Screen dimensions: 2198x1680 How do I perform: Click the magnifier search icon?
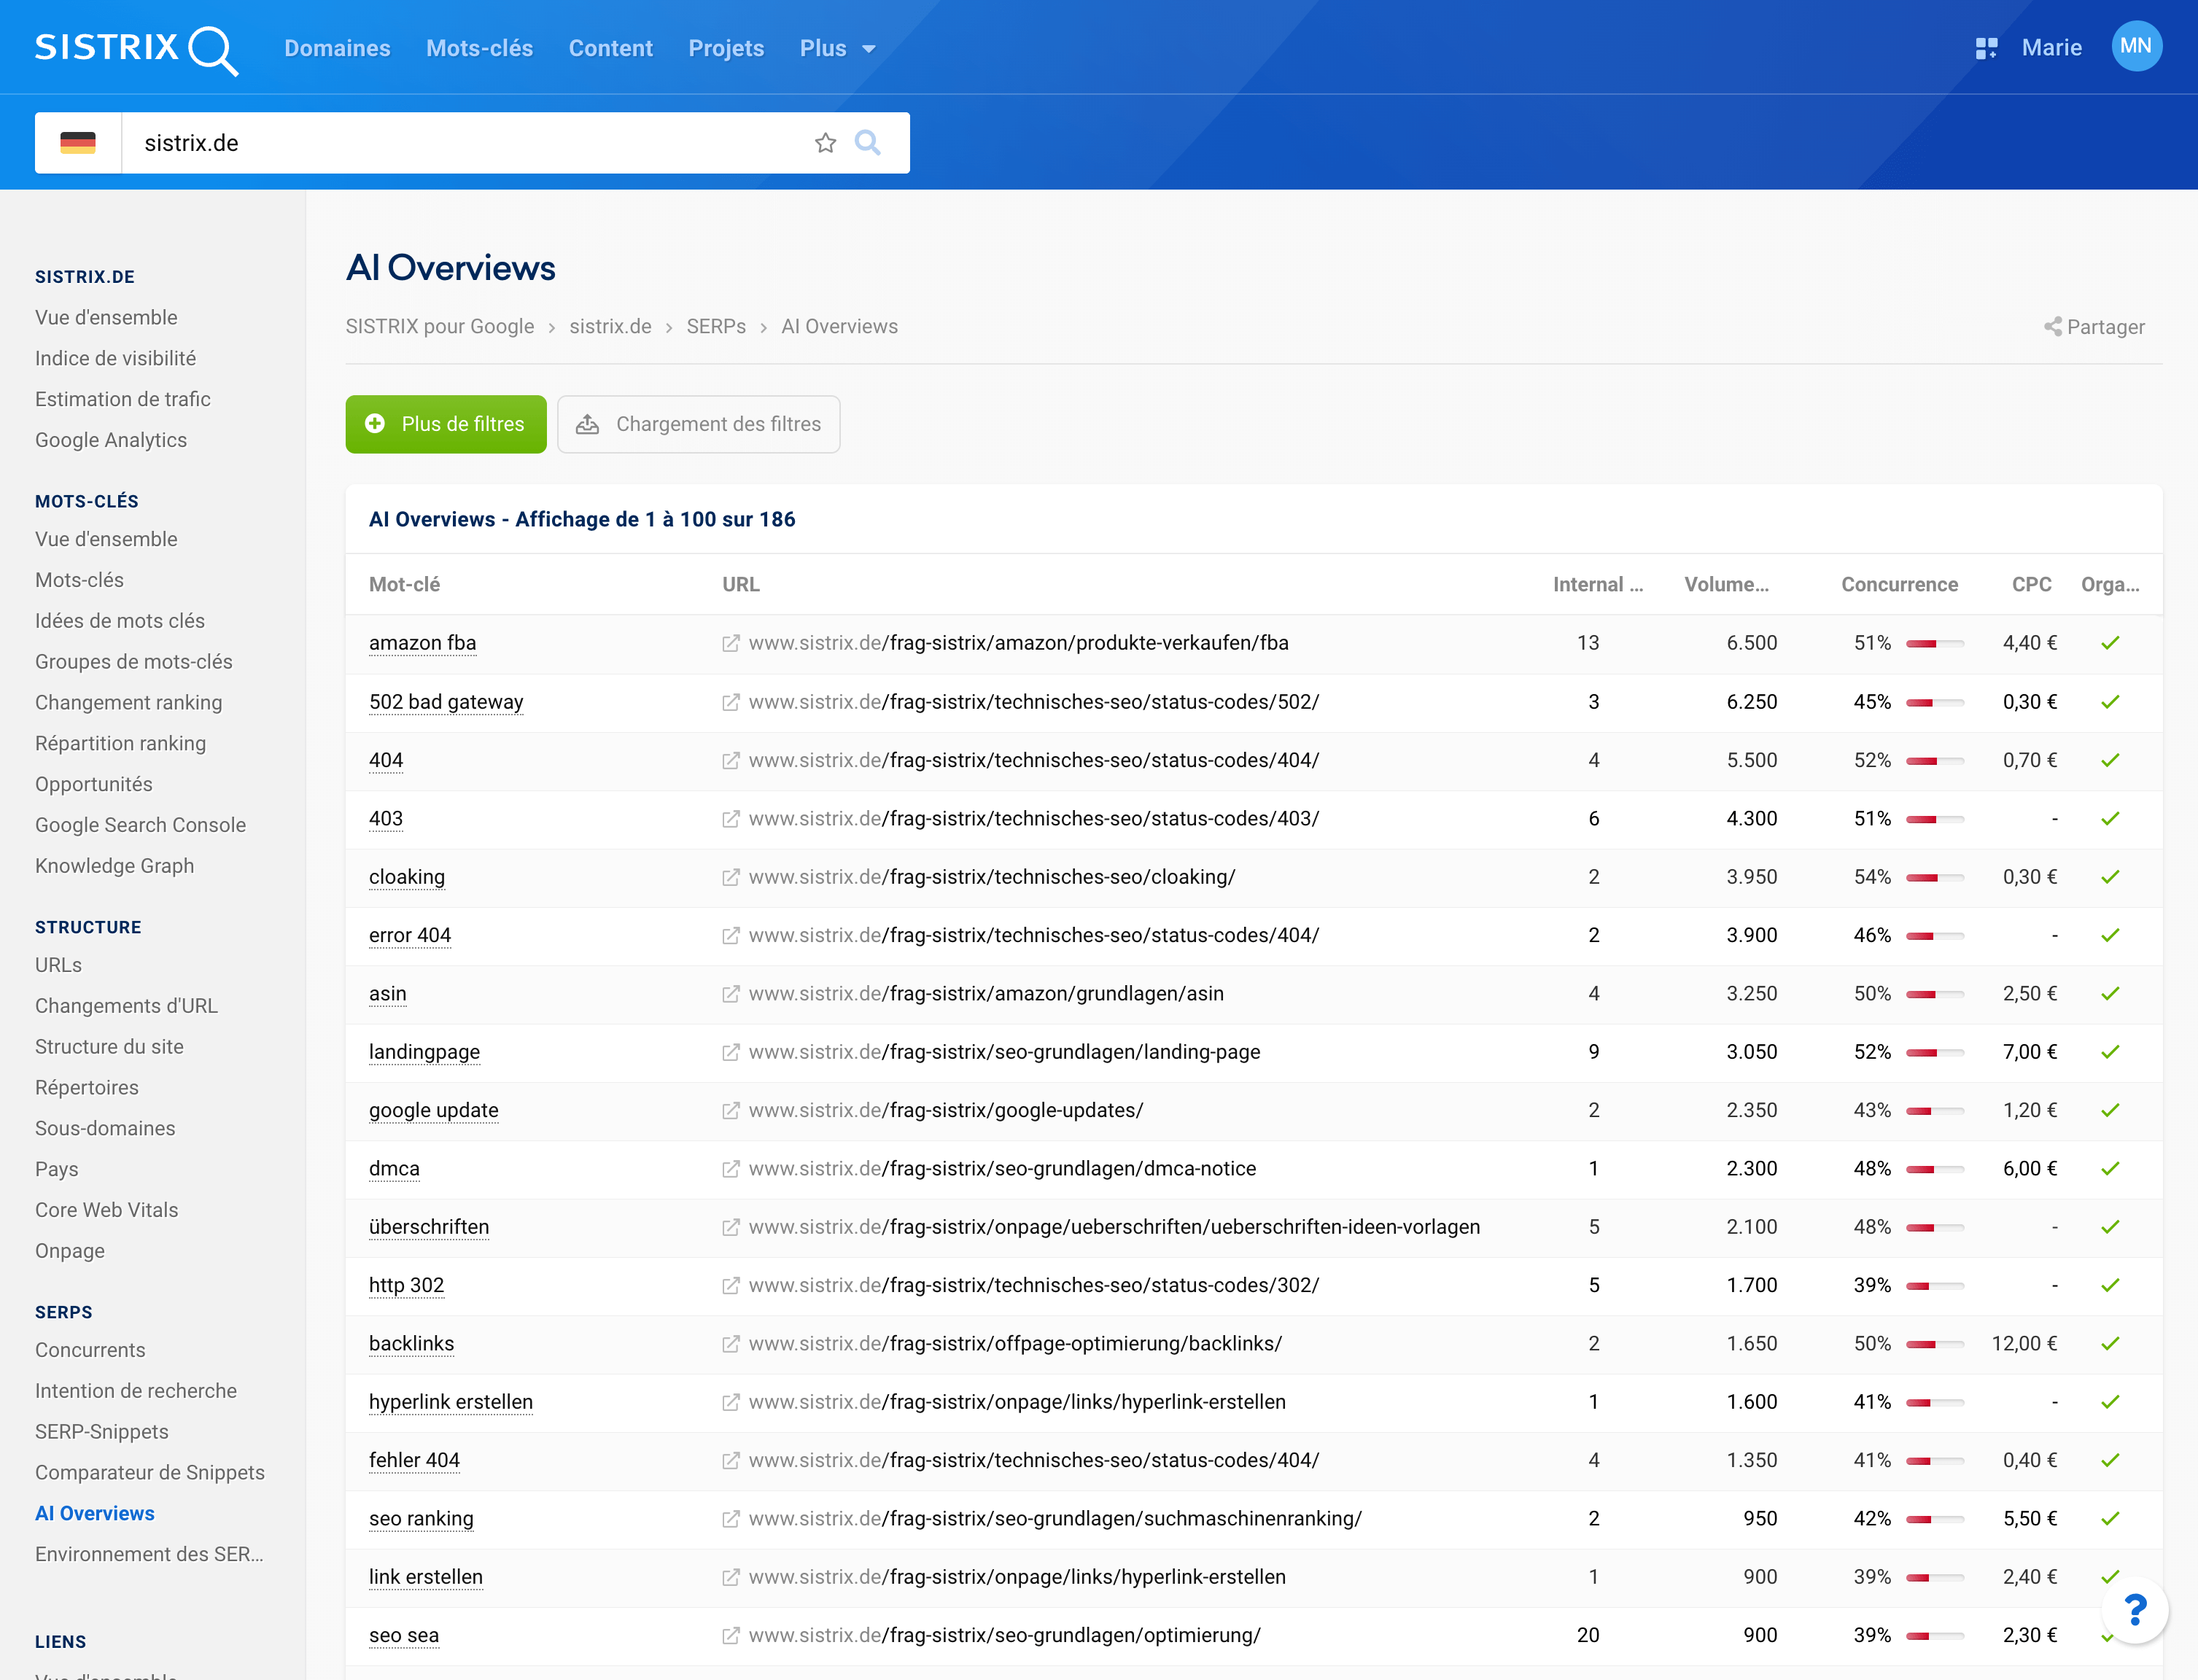(x=867, y=143)
